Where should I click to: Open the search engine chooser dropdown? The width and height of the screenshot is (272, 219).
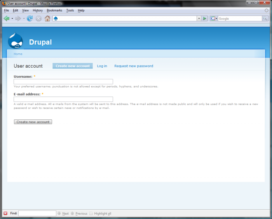tap(216, 18)
